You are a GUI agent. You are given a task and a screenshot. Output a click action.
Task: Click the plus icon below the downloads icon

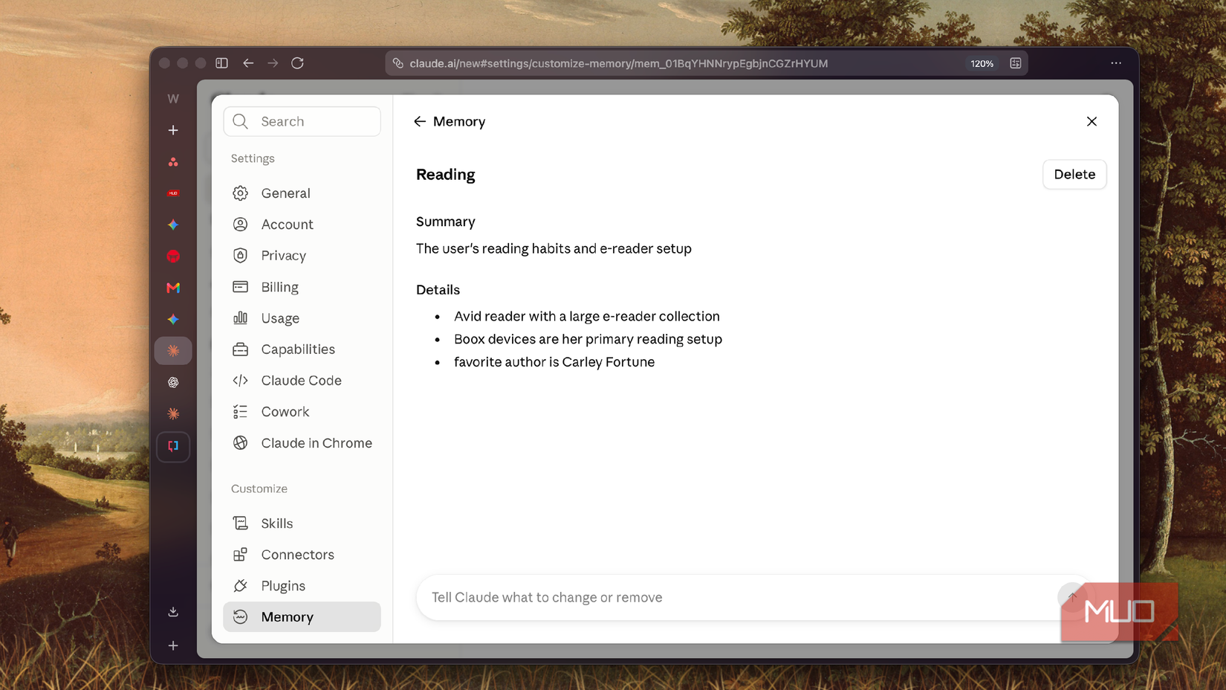tap(173, 646)
